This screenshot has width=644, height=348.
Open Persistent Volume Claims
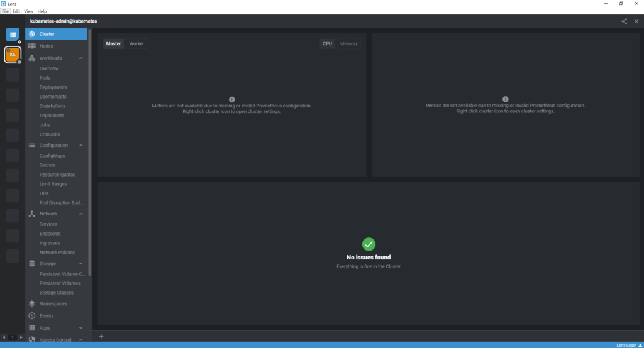62,274
